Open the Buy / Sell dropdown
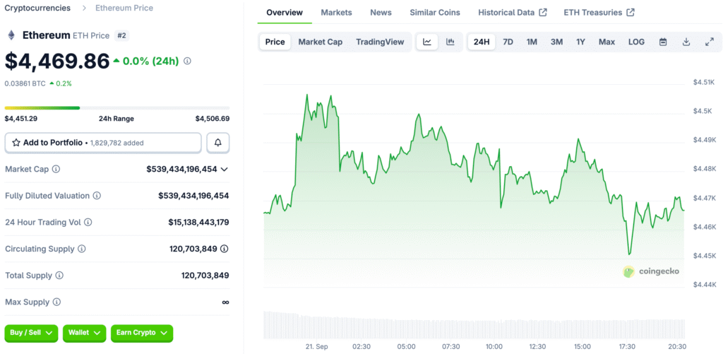Viewport: 723px width, 354px height. click(x=31, y=333)
